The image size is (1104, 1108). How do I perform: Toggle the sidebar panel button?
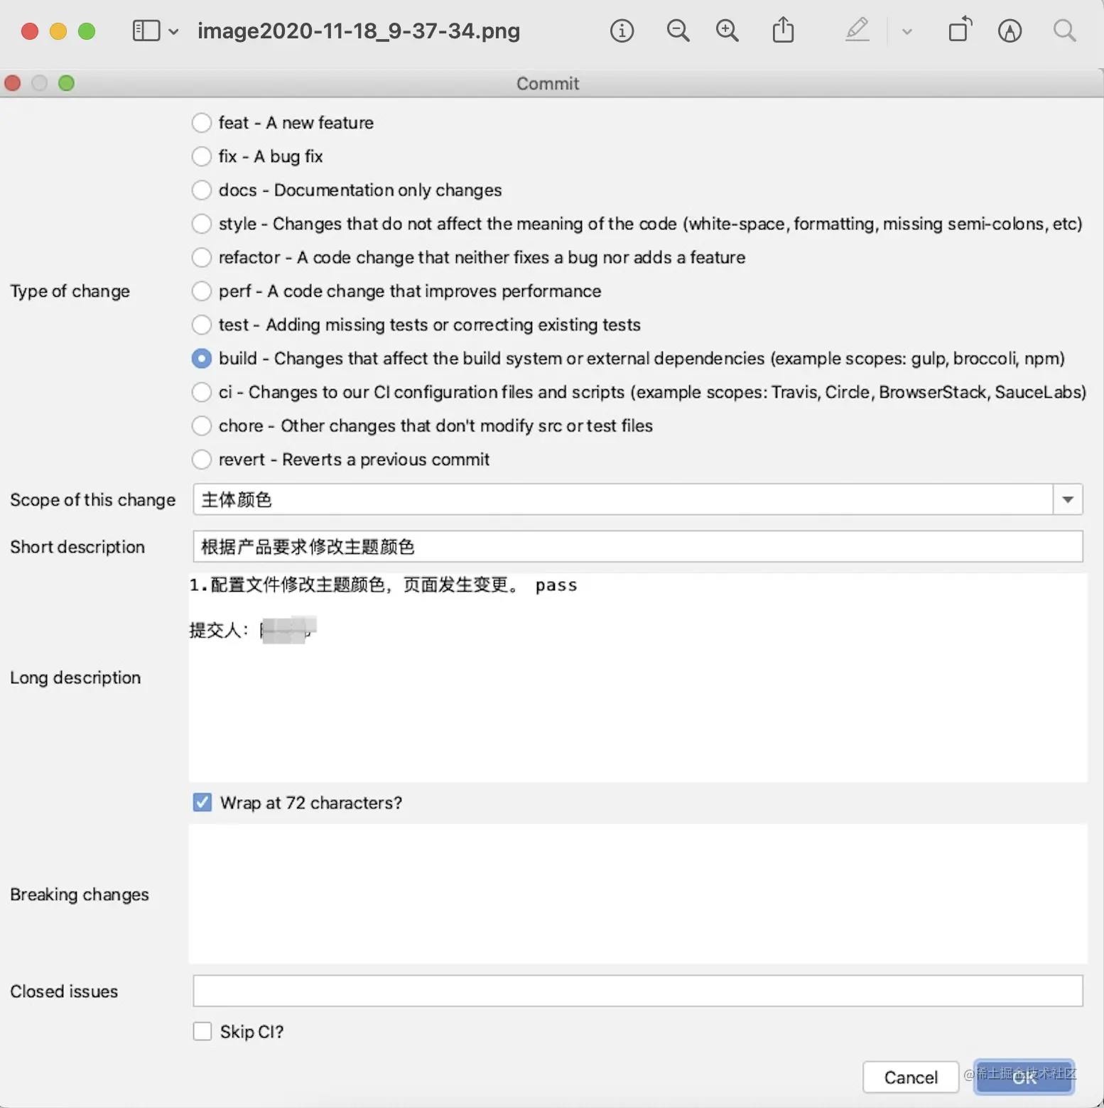point(146,31)
